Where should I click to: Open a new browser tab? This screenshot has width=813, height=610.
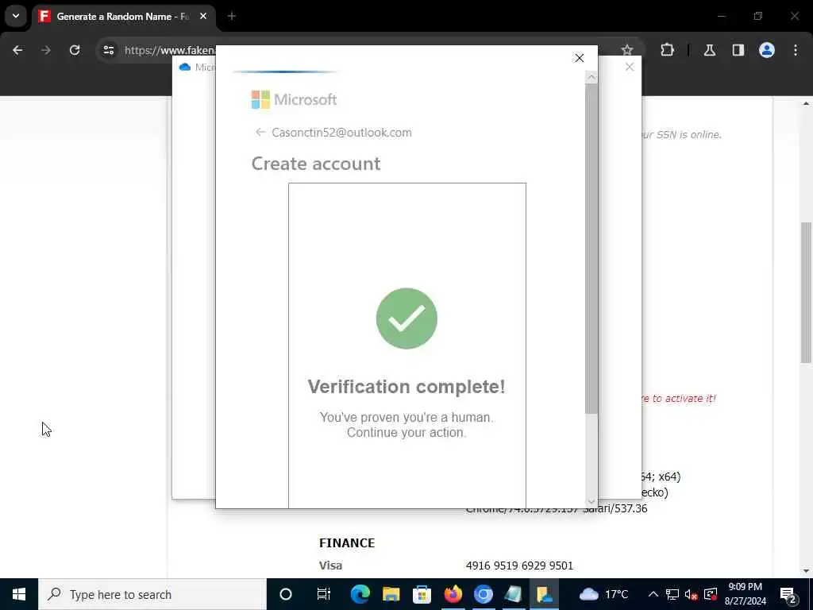coord(232,17)
